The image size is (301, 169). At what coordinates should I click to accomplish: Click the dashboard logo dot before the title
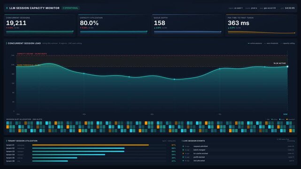7,8
